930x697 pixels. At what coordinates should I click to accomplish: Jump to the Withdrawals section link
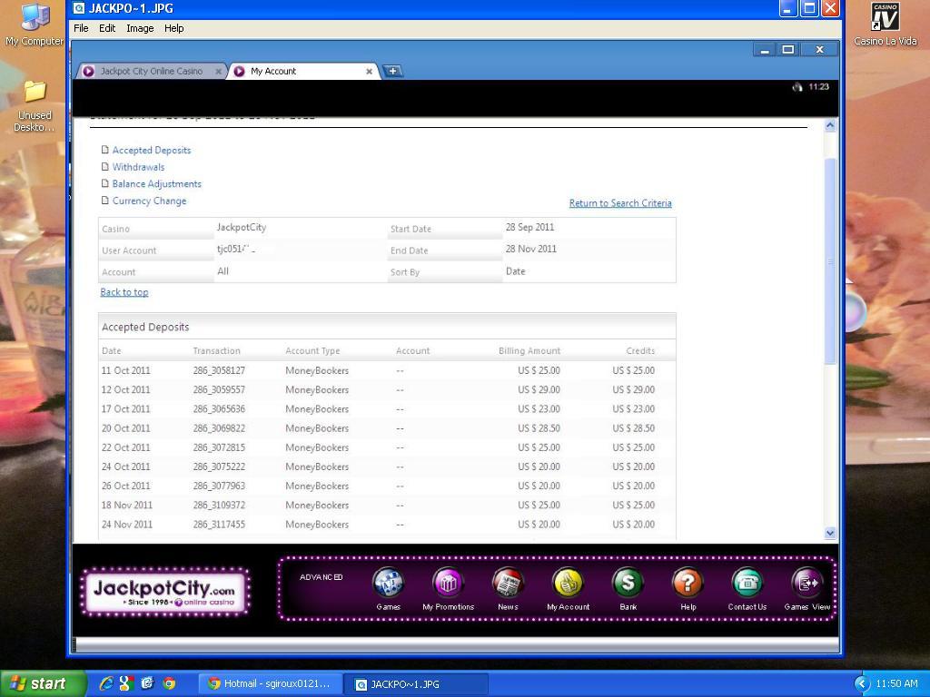pyautogui.click(x=138, y=167)
